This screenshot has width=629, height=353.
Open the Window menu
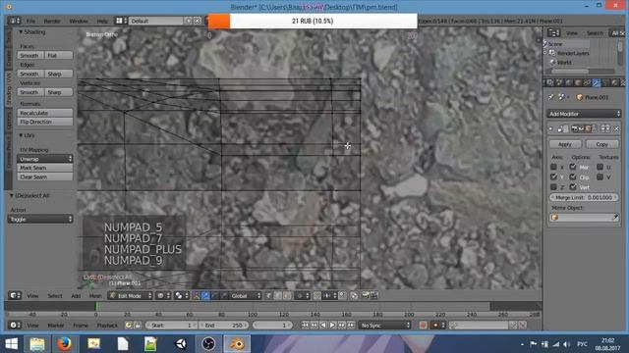click(79, 21)
